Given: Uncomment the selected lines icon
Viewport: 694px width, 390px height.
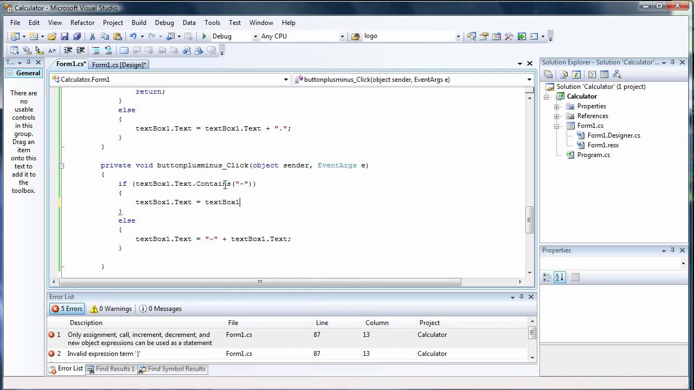Looking at the screenshot, I should click(x=108, y=50).
